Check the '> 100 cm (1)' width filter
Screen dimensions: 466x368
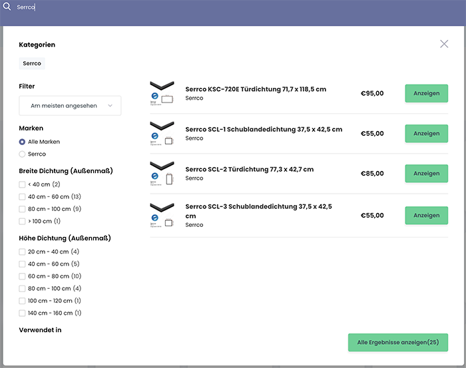click(x=22, y=222)
